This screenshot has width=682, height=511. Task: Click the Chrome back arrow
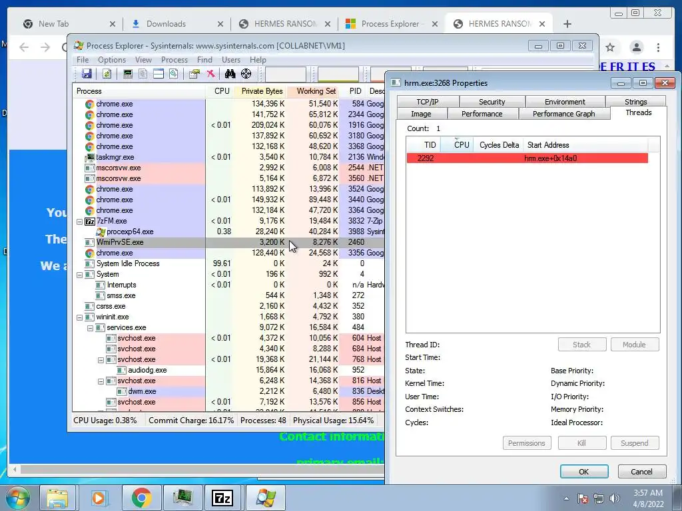(x=24, y=47)
